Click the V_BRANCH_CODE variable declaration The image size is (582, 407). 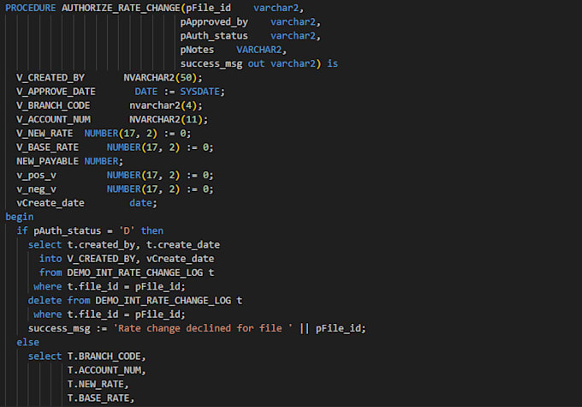click(x=110, y=105)
